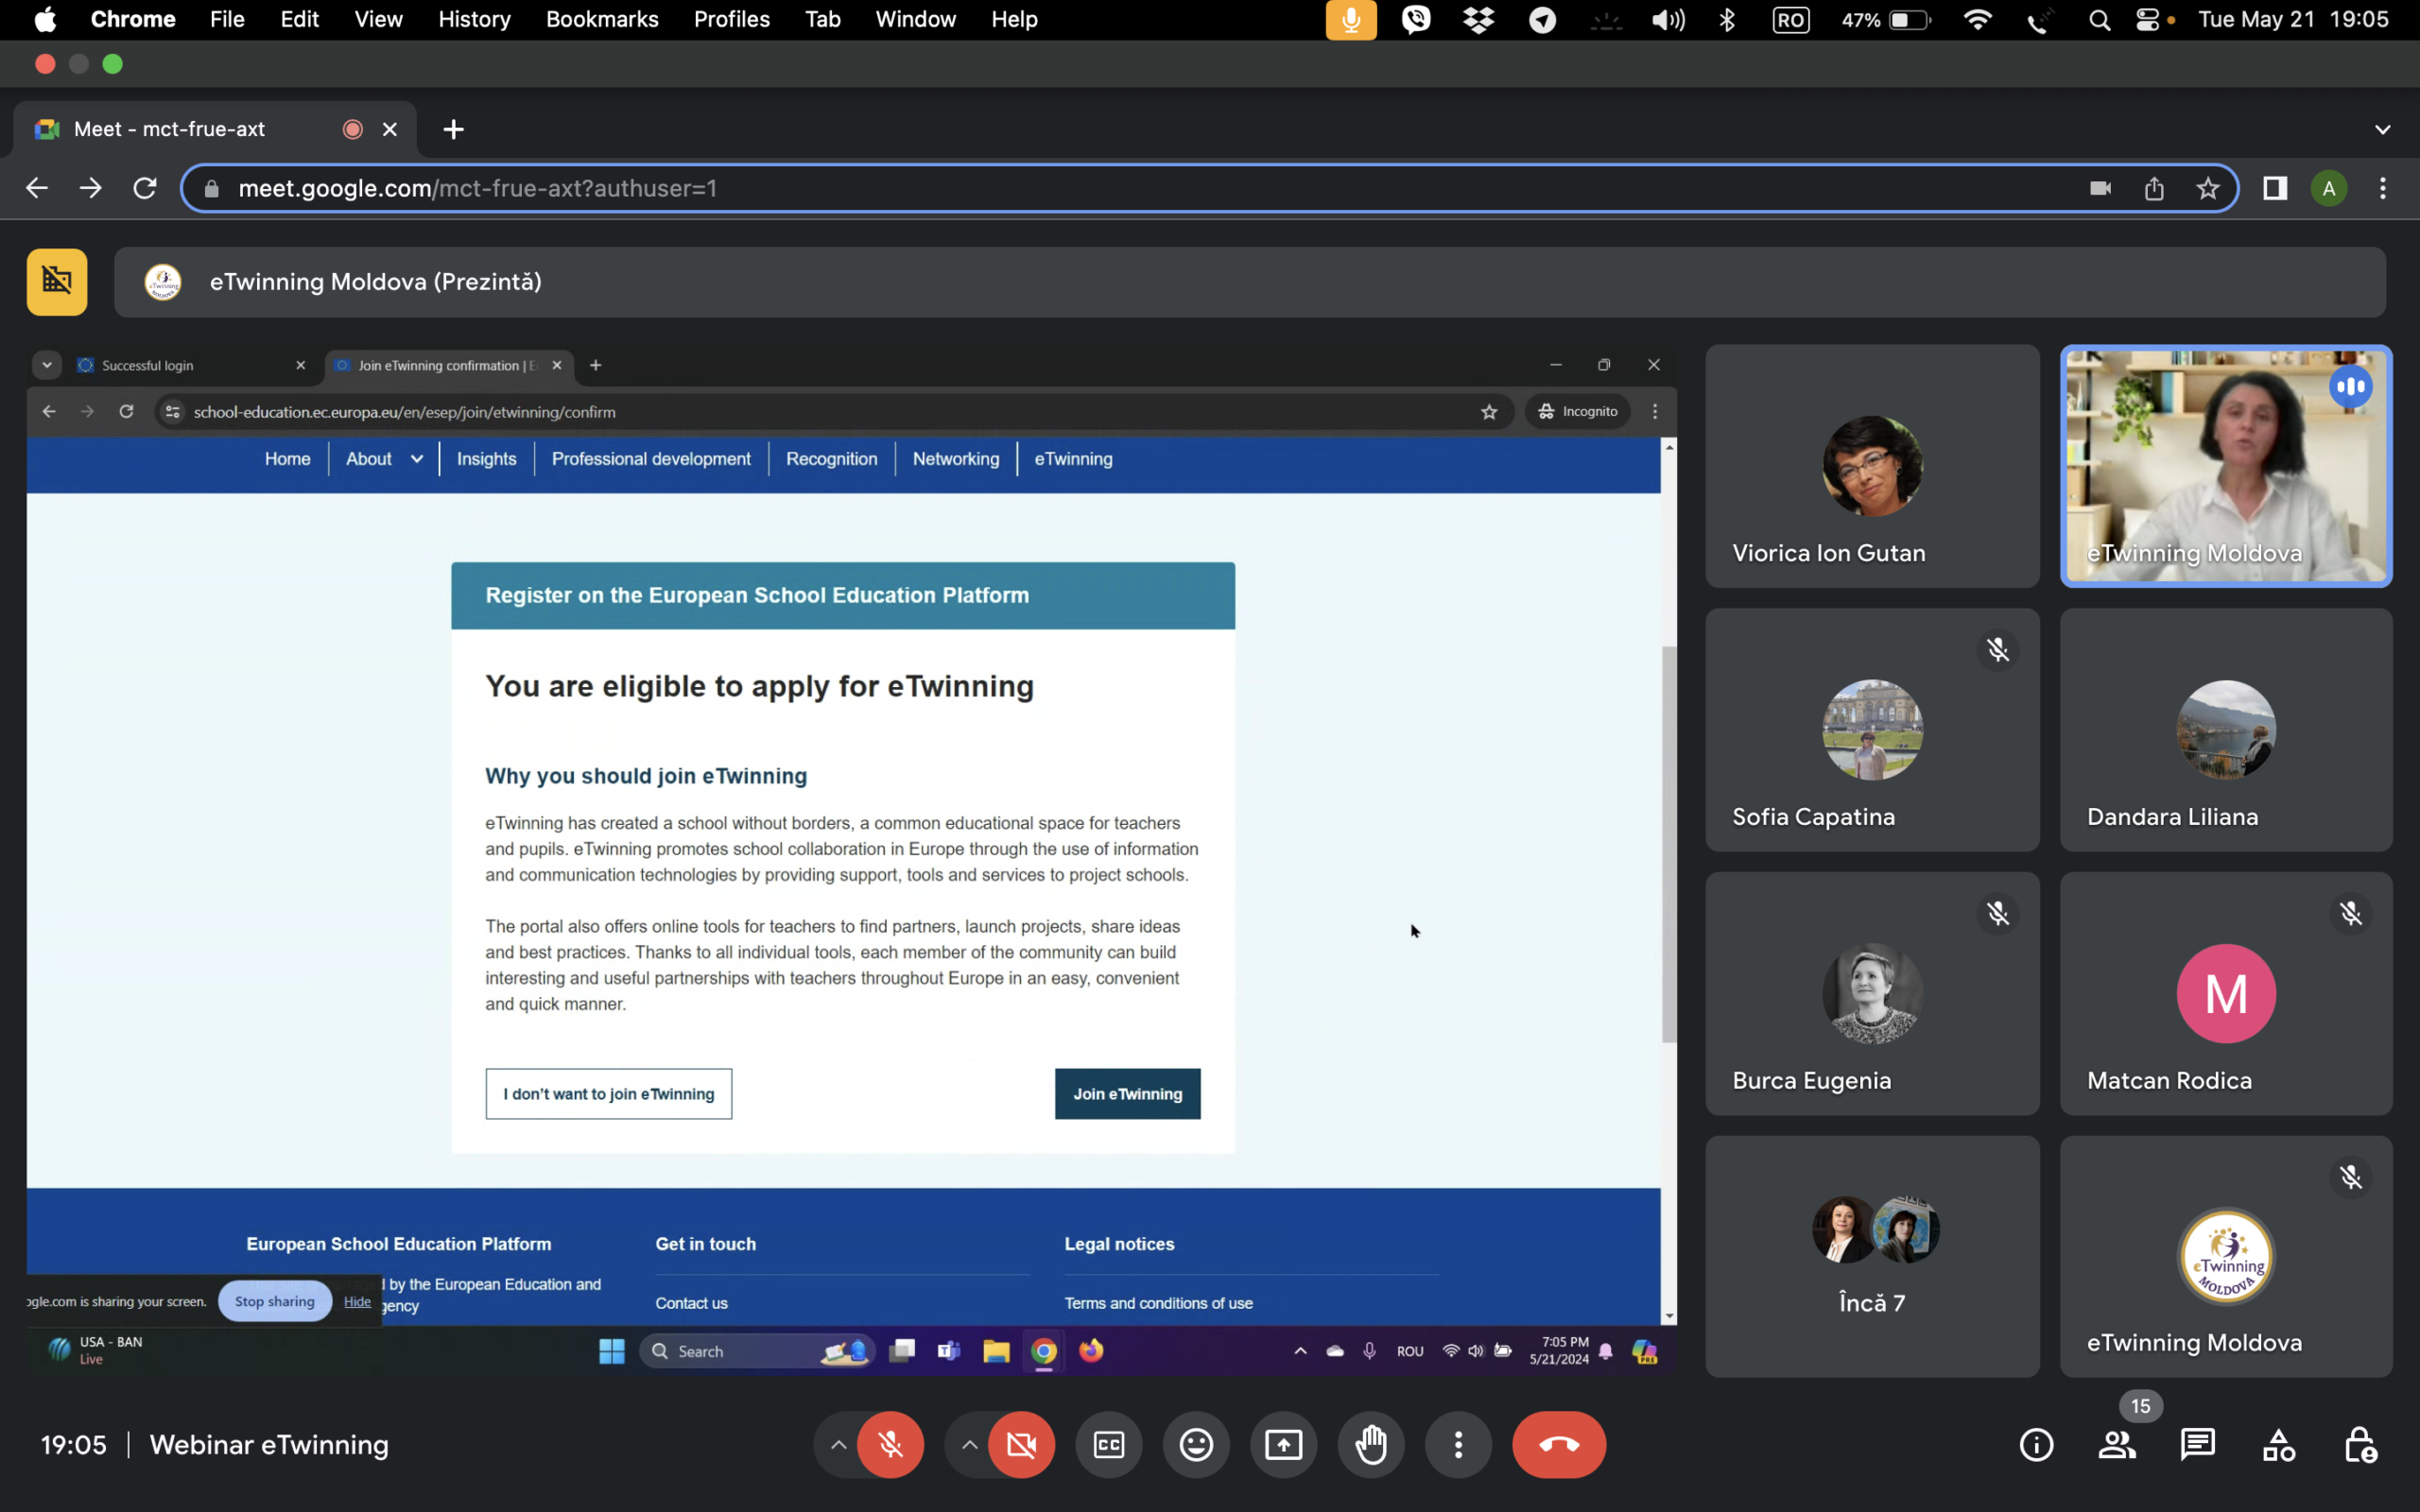Open the emoji reactions button
The height and width of the screenshot is (1512, 2420).
point(1196,1444)
